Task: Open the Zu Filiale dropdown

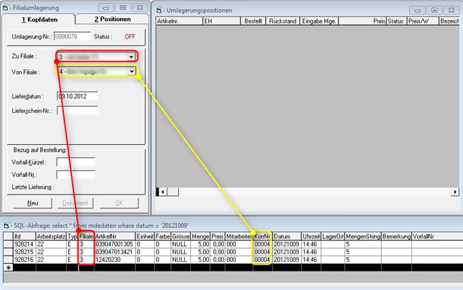Action: pyautogui.click(x=131, y=57)
